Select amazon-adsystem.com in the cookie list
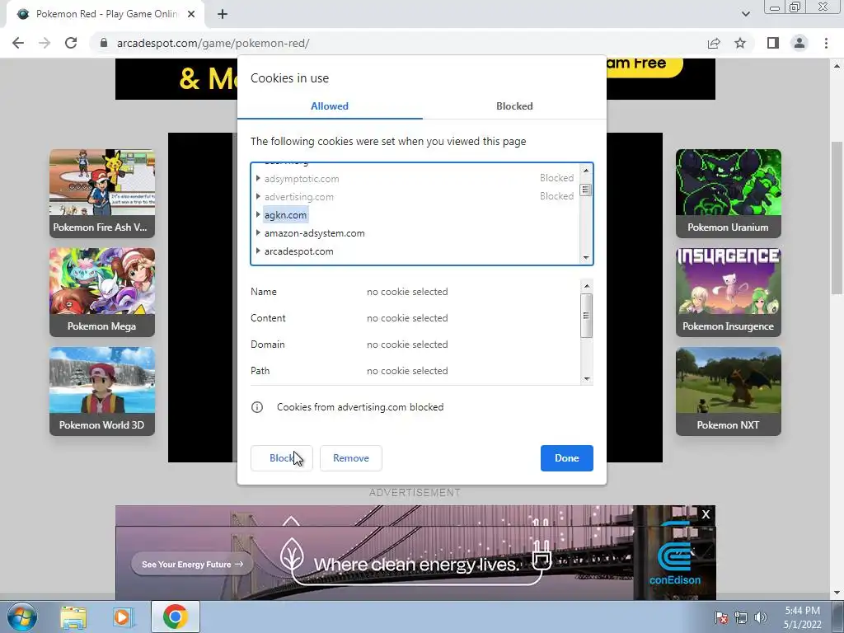 point(314,233)
